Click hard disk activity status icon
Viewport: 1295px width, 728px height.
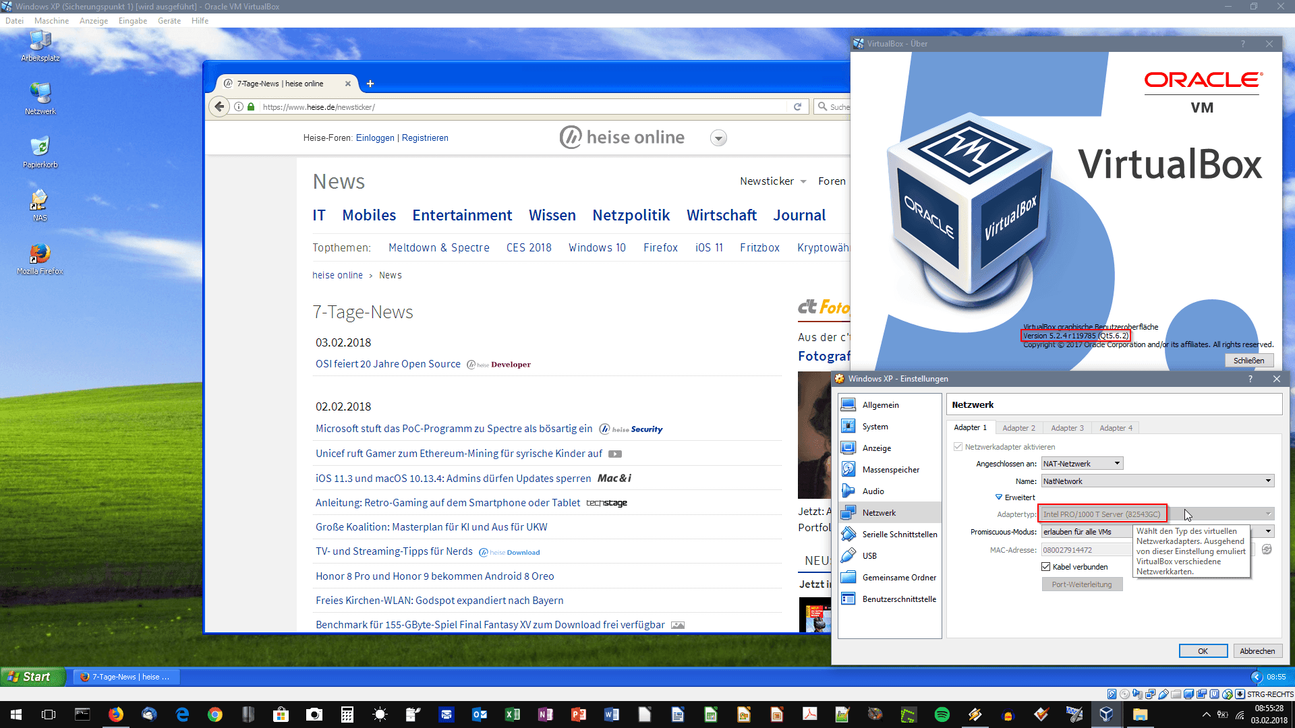click(x=1112, y=694)
